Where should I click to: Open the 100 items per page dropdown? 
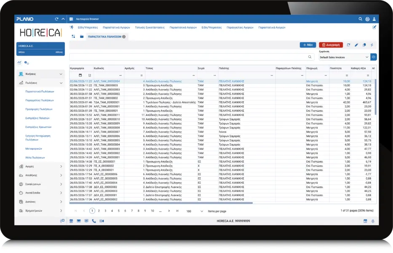(195, 211)
